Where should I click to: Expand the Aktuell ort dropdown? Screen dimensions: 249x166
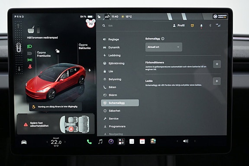tap(164, 47)
